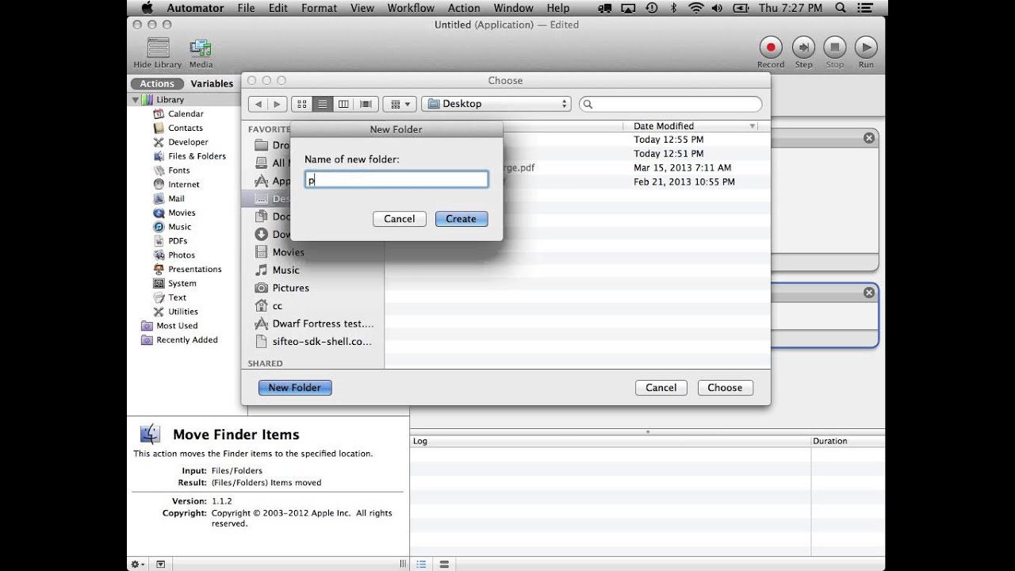The image size is (1015, 571).
Task: Select cc home folder in sidebar
Action: coord(277,305)
